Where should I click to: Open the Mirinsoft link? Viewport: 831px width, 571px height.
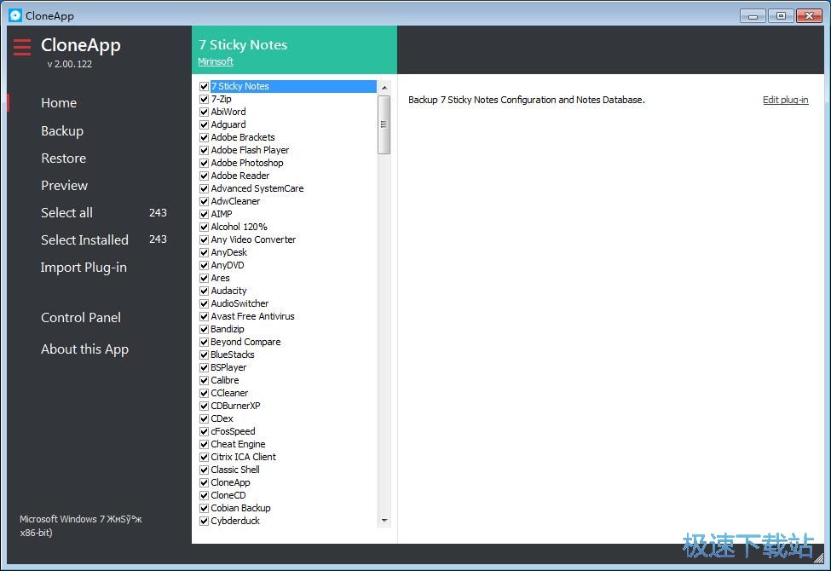click(216, 61)
